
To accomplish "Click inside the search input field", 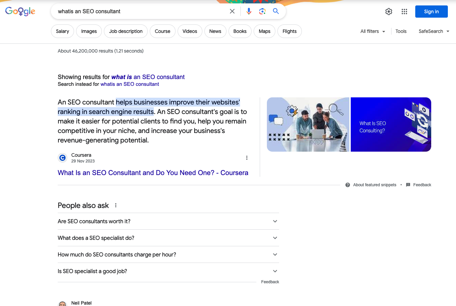I will click(x=136, y=11).
